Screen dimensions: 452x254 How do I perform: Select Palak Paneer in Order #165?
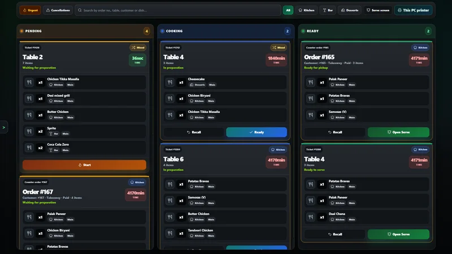tap(367, 82)
